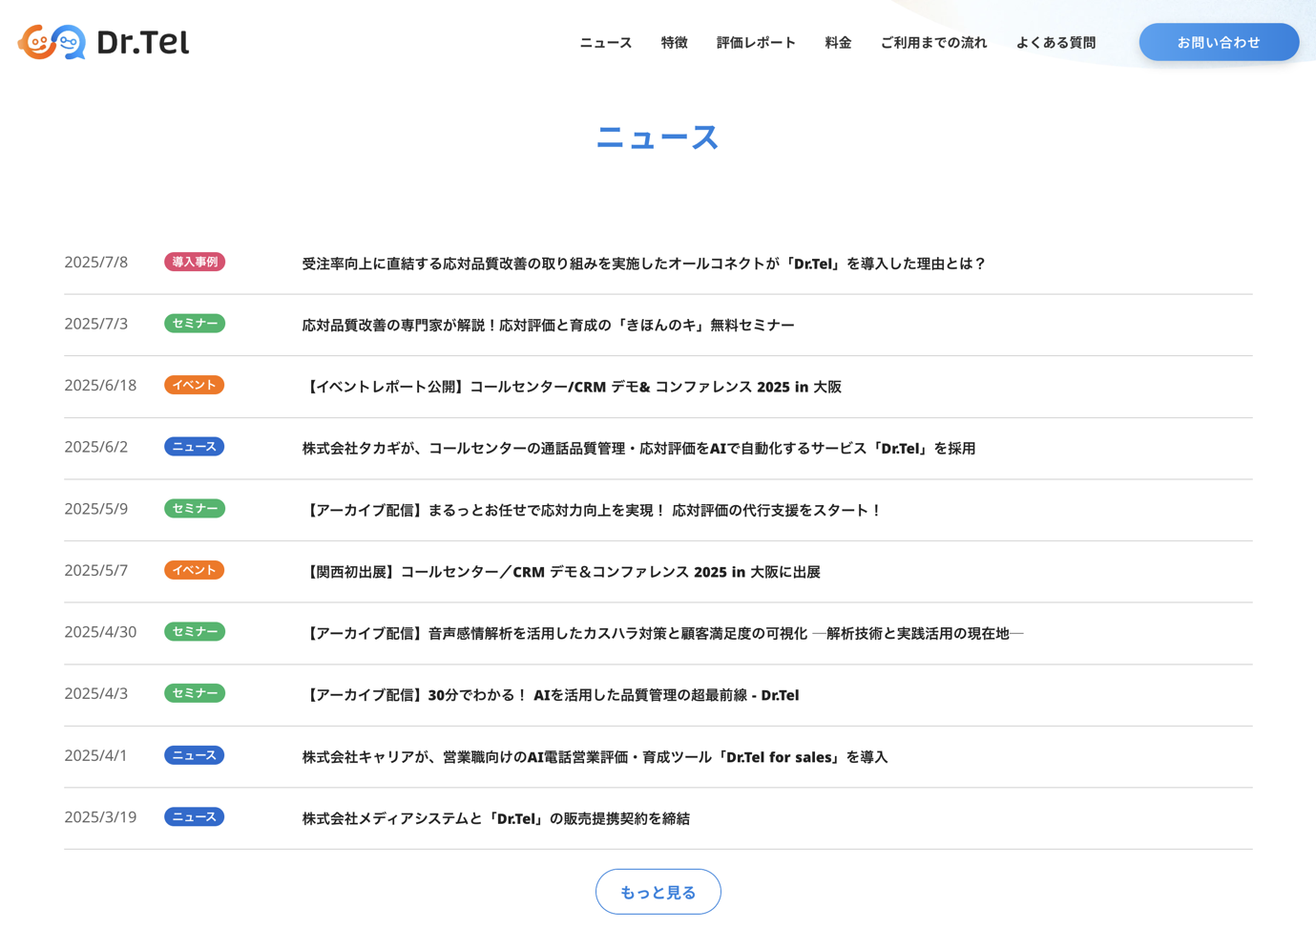Viewport: 1316px width, 951px height.
Task: Open the ニュース navigation menu item
Action: point(606,43)
